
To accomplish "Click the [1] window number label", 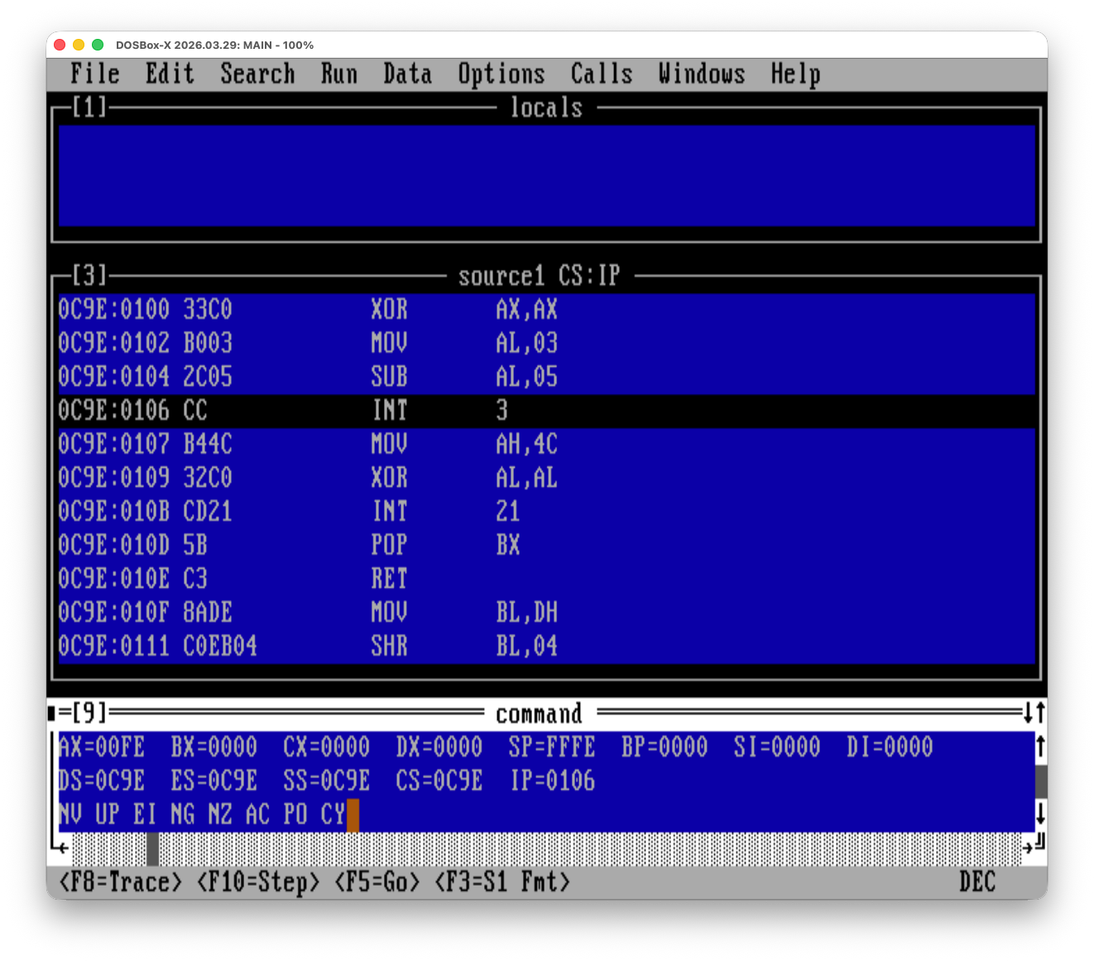I will (89, 108).
